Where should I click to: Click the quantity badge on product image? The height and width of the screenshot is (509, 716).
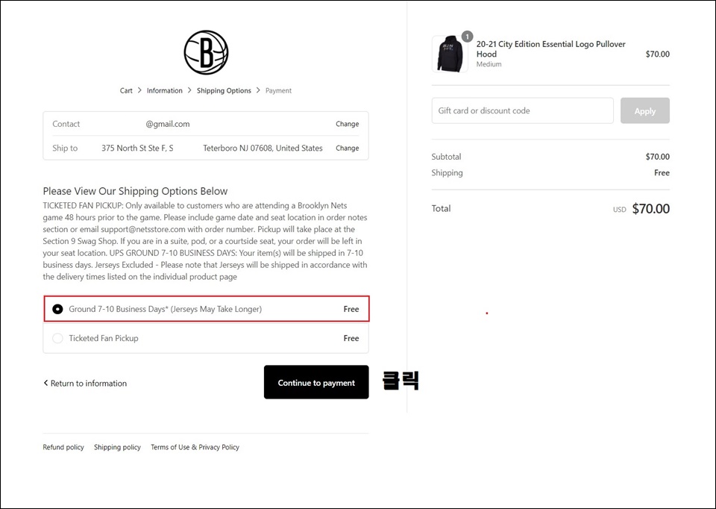tap(467, 37)
